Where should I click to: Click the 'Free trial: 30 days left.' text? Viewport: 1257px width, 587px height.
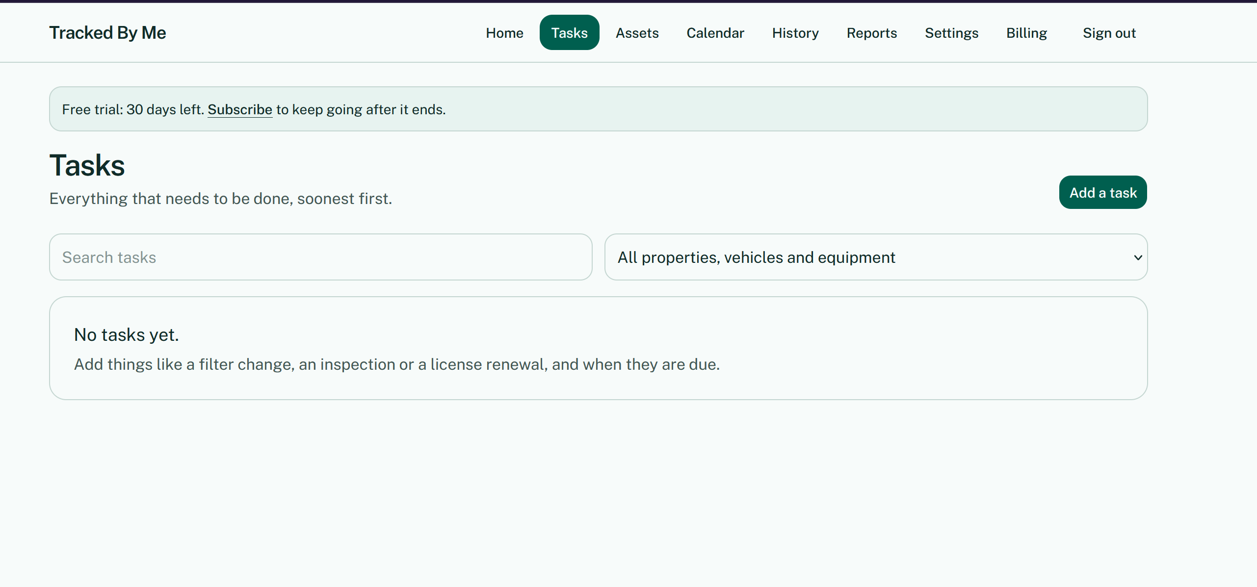coord(133,109)
